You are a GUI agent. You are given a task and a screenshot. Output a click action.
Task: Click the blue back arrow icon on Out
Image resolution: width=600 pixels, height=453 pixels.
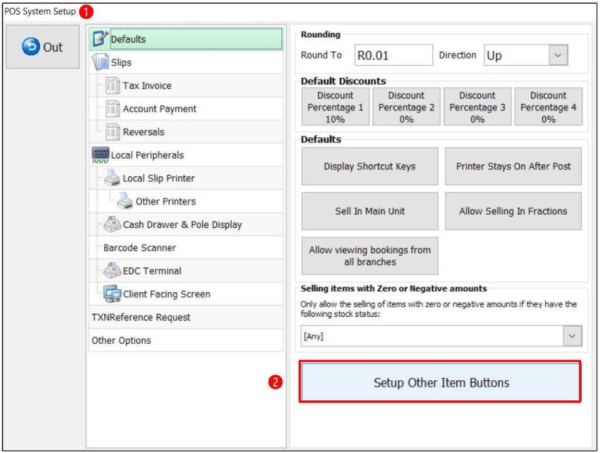[x=31, y=46]
